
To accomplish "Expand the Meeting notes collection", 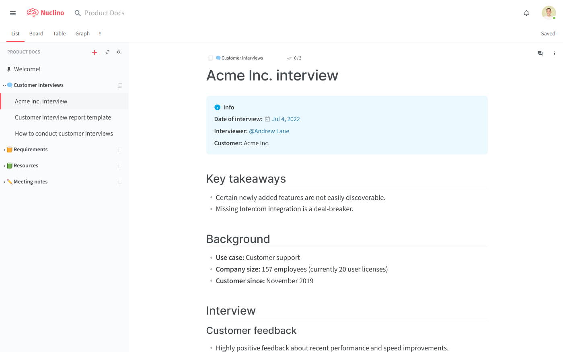I will coord(4,182).
